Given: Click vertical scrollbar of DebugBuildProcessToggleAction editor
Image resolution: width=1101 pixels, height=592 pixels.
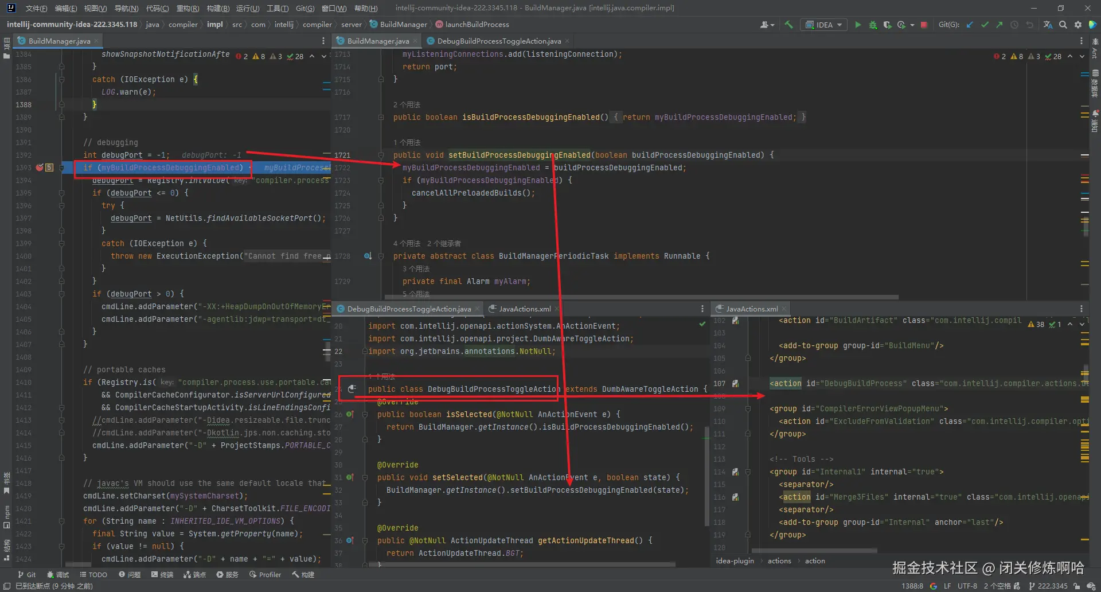Looking at the screenshot, I should (x=706, y=476).
